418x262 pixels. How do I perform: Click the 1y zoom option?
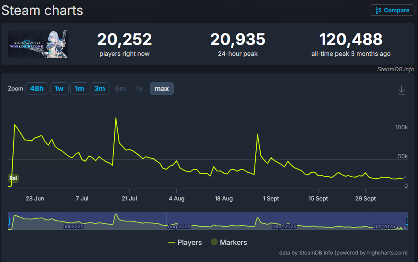point(139,89)
